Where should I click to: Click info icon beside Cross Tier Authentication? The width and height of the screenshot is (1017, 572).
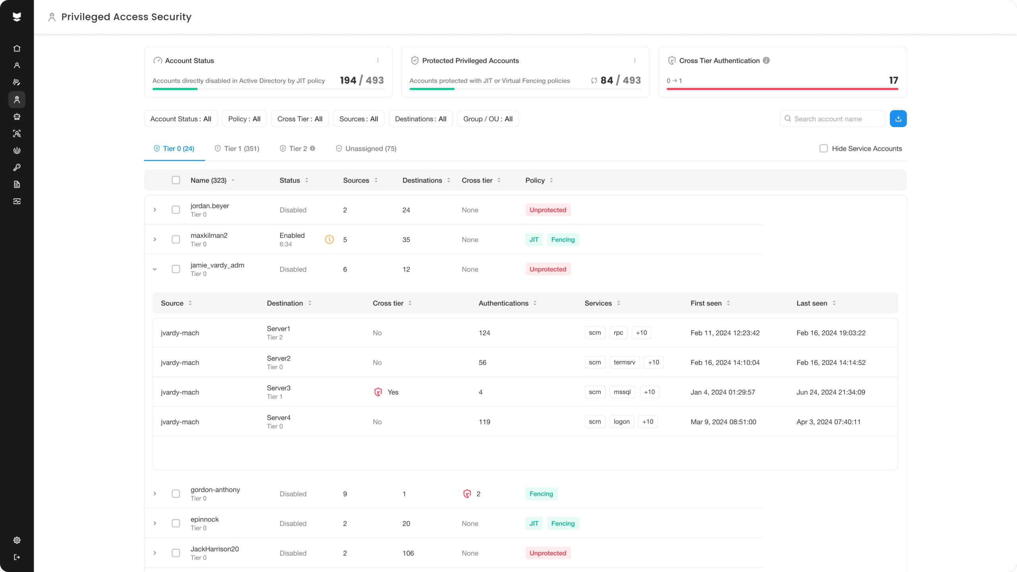pos(766,60)
